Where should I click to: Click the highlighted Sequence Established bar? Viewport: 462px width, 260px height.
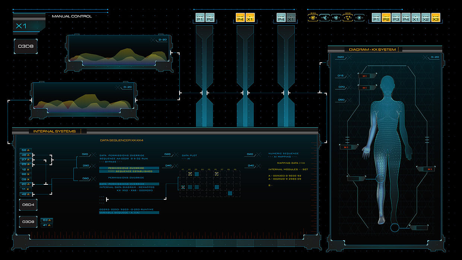click(x=129, y=171)
